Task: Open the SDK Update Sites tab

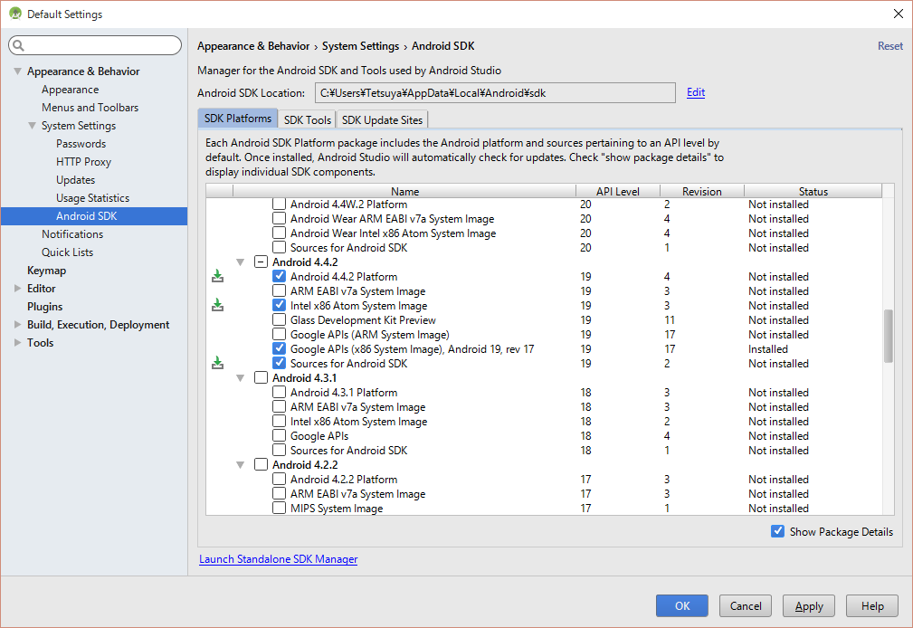Action: (382, 119)
